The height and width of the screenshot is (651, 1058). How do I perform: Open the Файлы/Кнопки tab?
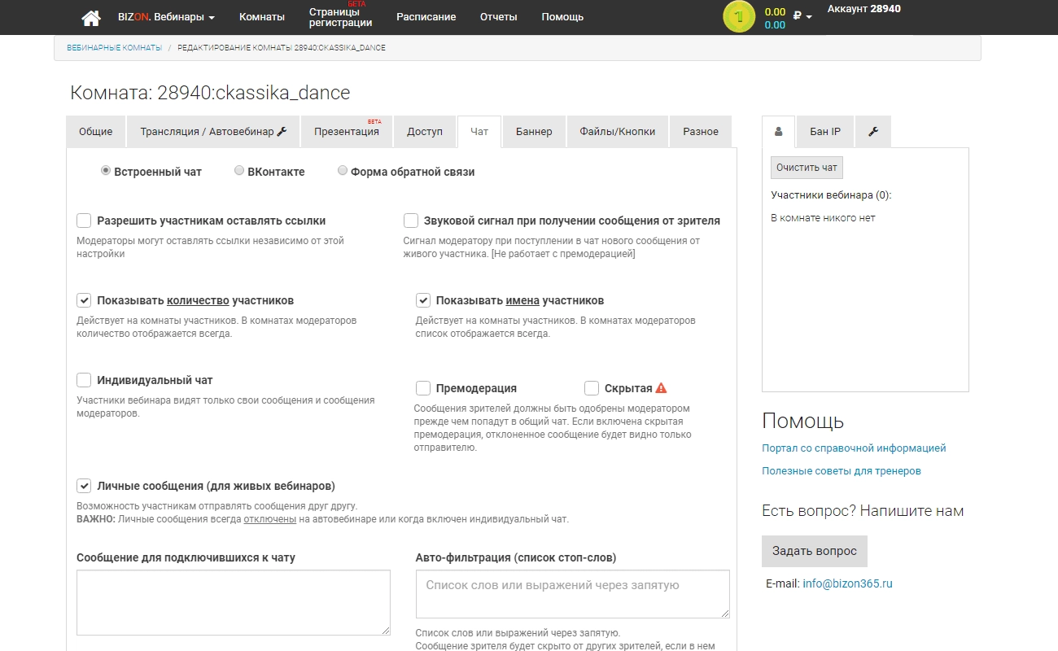617,132
